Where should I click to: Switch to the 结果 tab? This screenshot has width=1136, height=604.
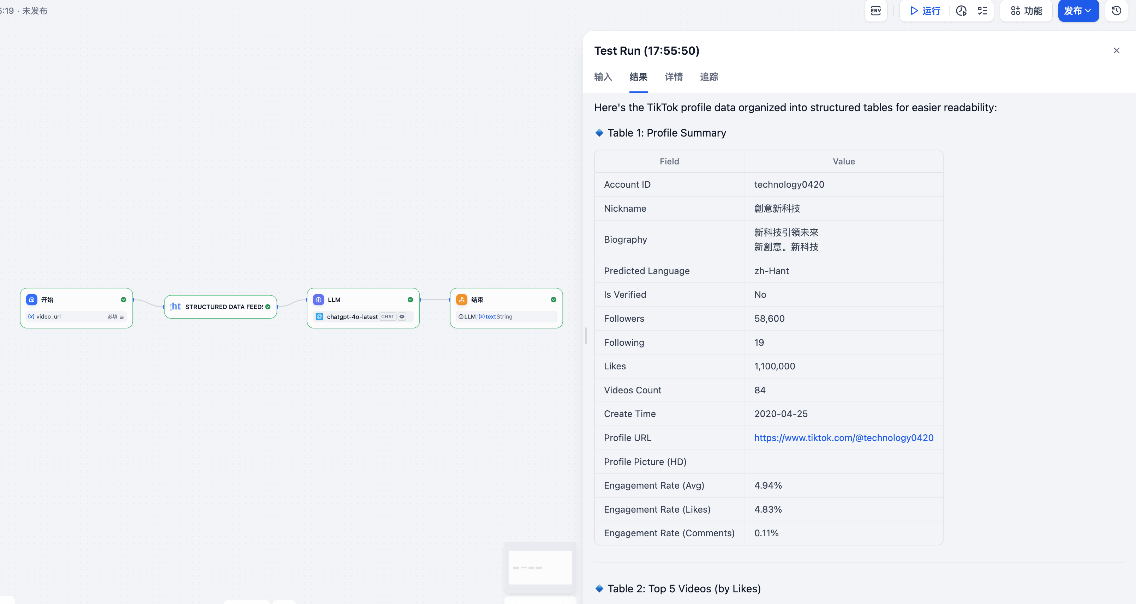tap(638, 77)
